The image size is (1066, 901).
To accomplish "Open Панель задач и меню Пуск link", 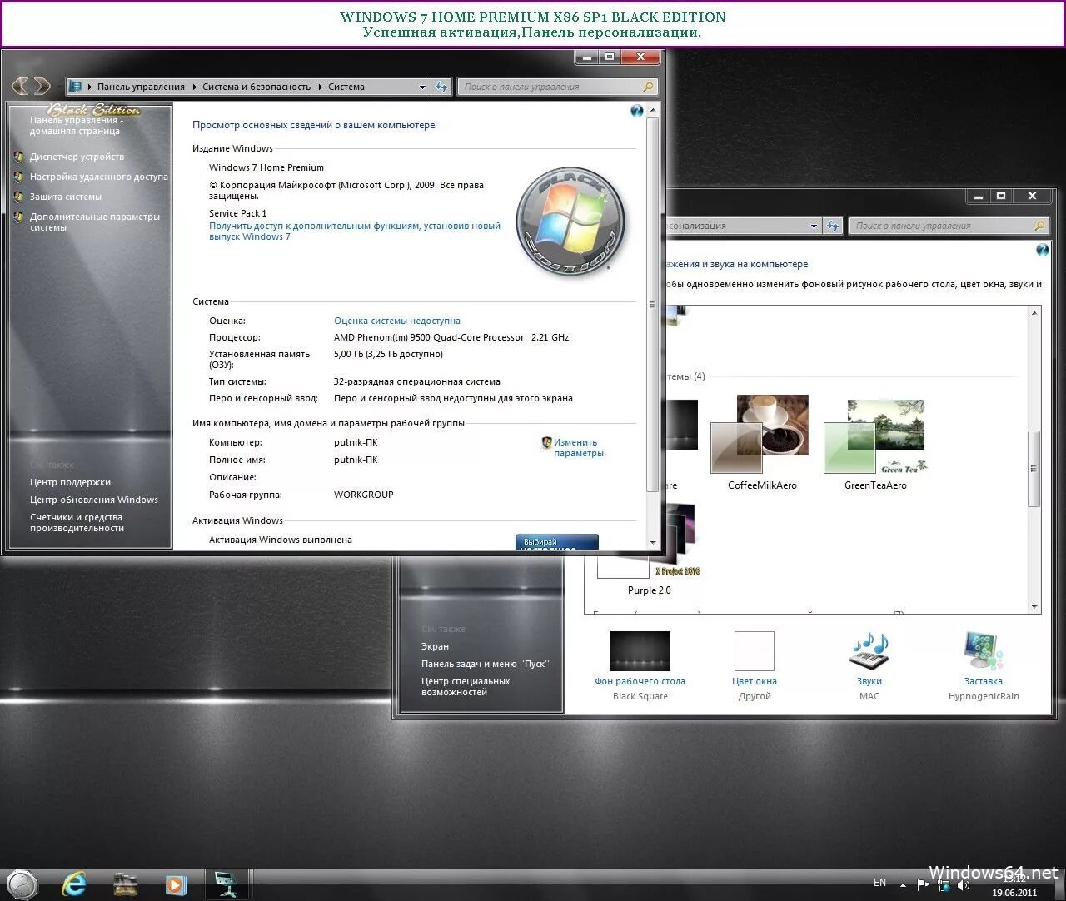I will tap(486, 664).
